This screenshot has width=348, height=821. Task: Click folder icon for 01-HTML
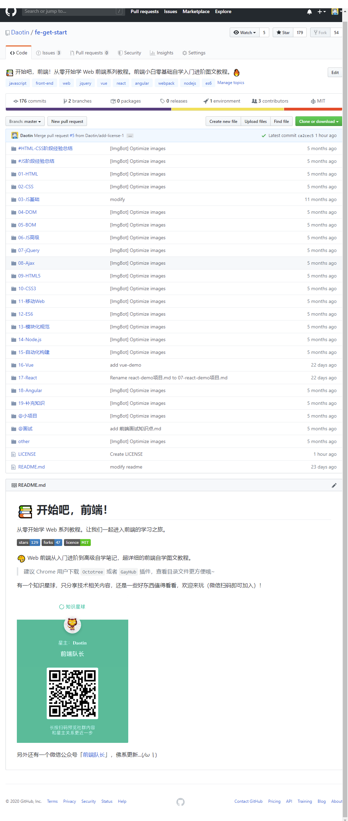pos(14,174)
